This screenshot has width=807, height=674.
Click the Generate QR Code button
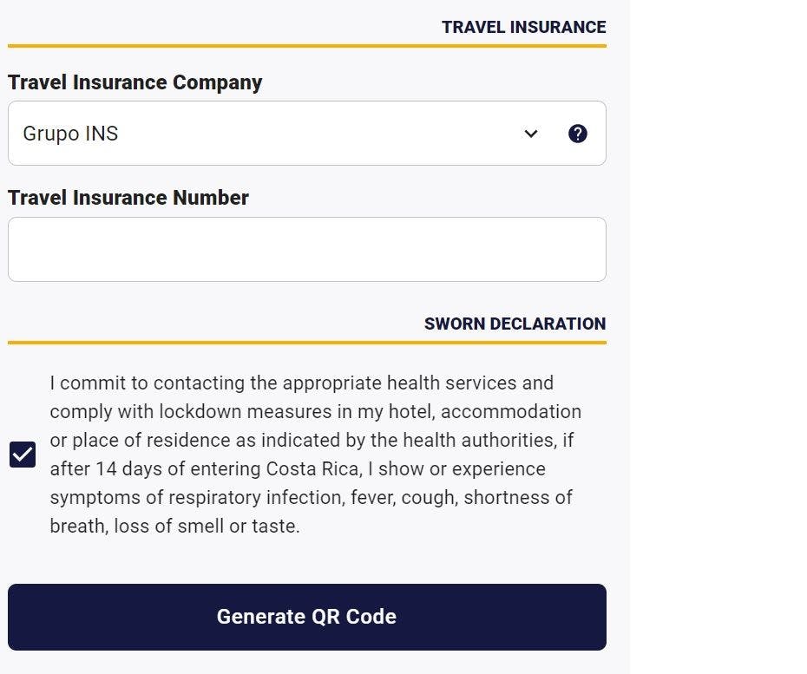[306, 617]
